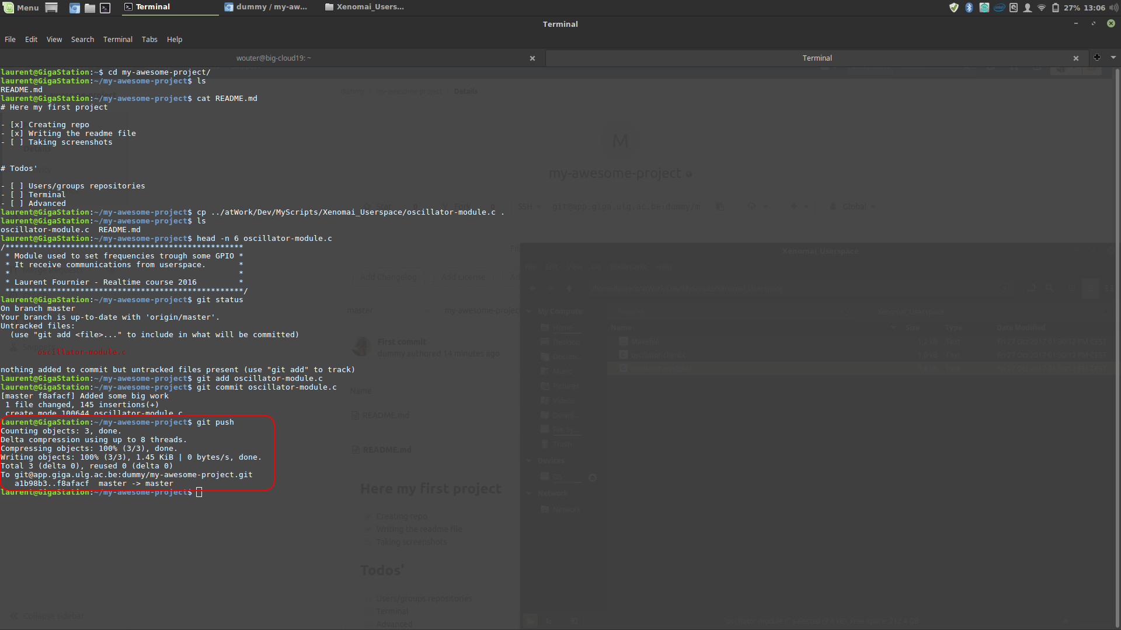Image resolution: width=1121 pixels, height=630 pixels.
Task: Launch Chromium browser from panel launcher
Action: click(75, 8)
